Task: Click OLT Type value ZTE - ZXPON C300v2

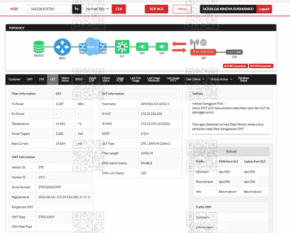Action: point(155,144)
